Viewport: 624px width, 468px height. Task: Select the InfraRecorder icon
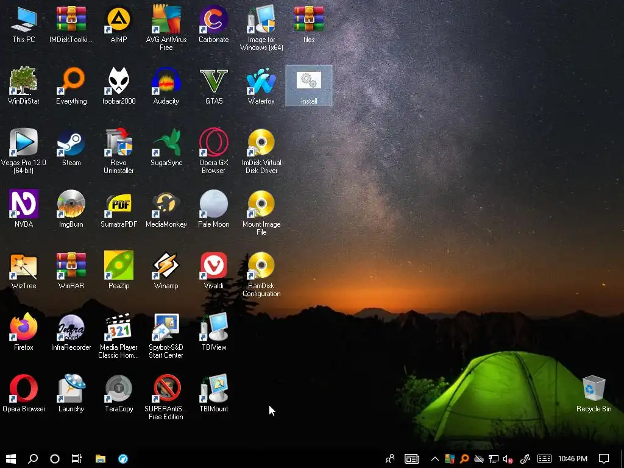coord(71,327)
